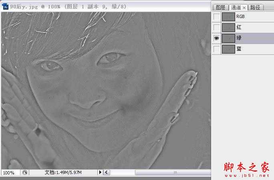Click the status bar preview icon beside zoom
This screenshot has width=274, height=180.
(25, 172)
